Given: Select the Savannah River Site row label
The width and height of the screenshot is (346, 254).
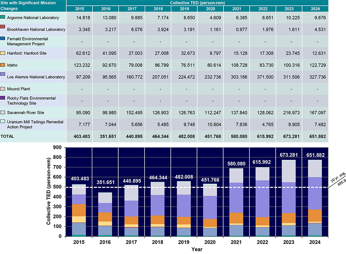Looking at the screenshot, I should (26, 113).
